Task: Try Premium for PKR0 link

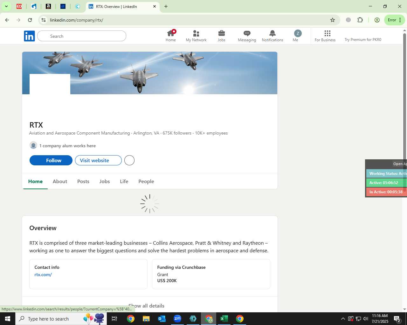Action: click(363, 40)
